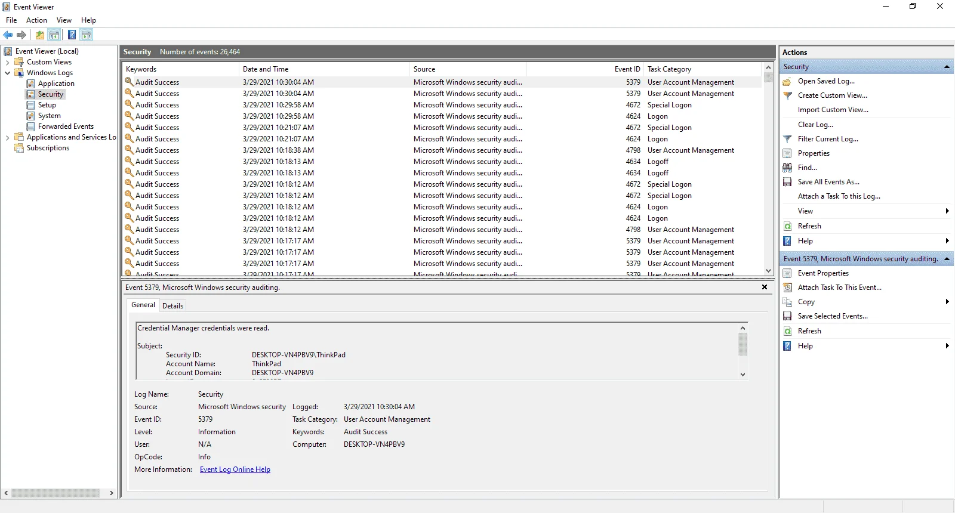Click Filter Current Log action text

(x=828, y=139)
